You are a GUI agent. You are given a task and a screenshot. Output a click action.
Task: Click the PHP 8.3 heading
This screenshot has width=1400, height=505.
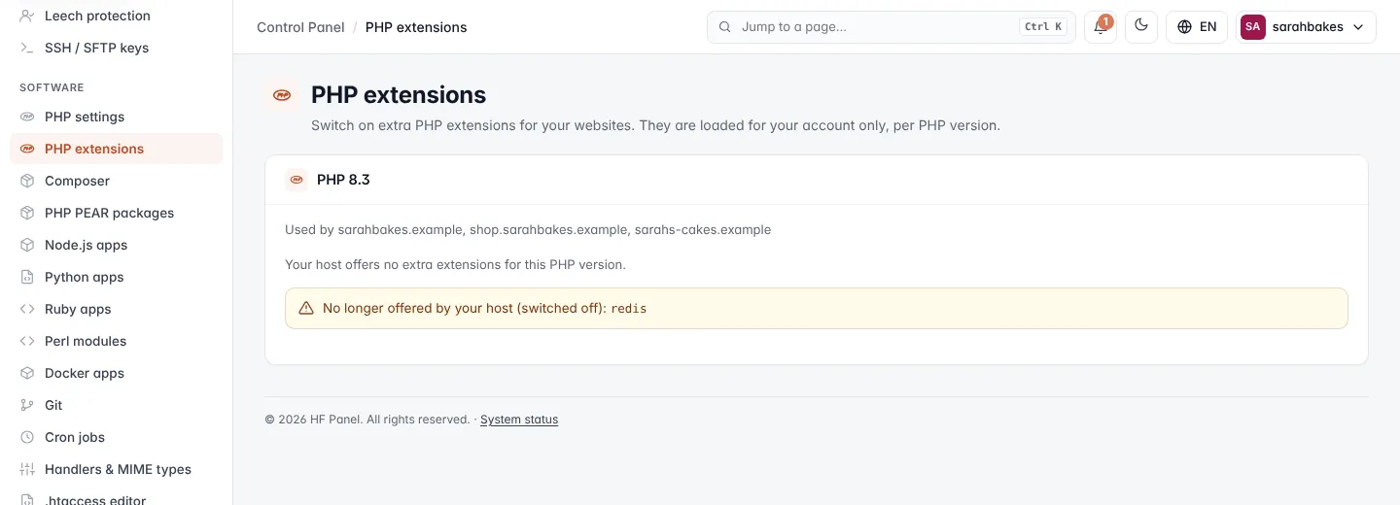(x=343, y=180)
